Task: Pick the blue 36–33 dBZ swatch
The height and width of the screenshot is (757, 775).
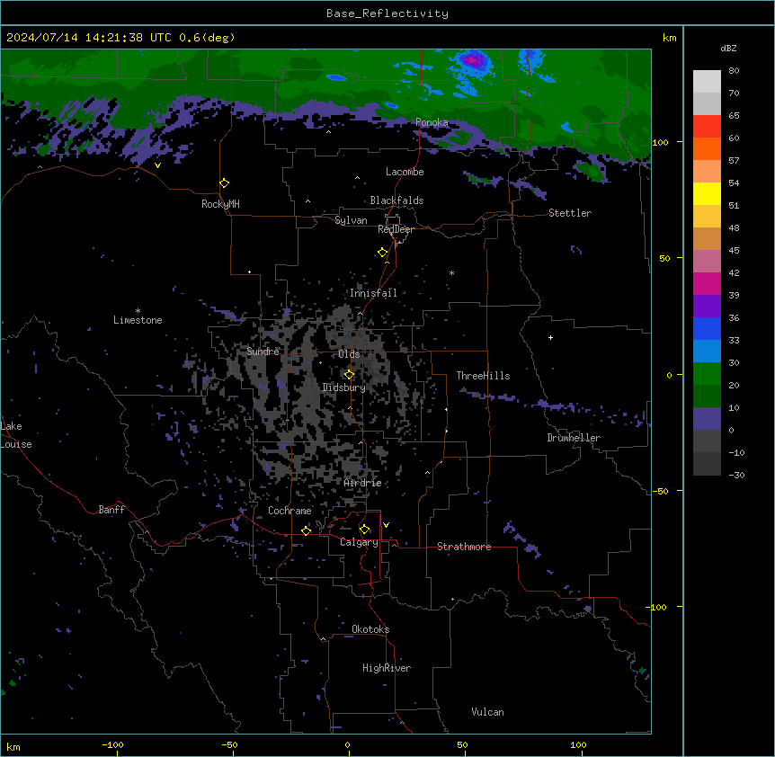Action: click(x=707, y=328)
